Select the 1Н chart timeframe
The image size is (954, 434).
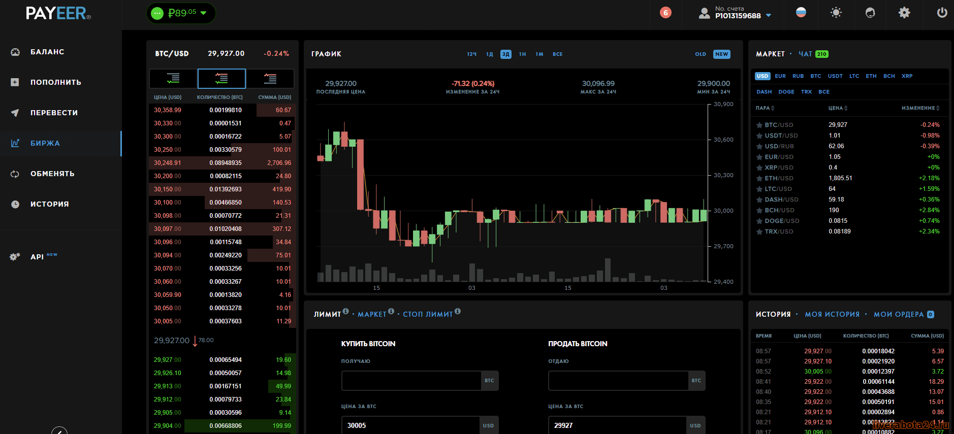coord(522,54)
